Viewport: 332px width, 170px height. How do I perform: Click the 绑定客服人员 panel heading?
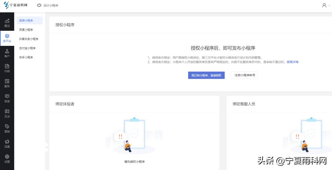[x=244, y=104]
